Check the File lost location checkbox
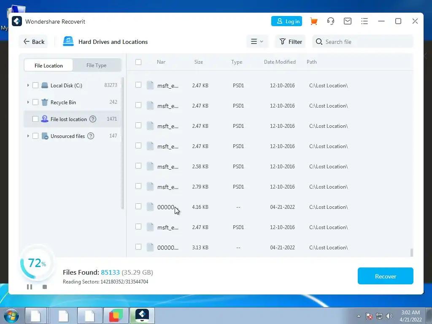The height and width of the screenshot is (324, 432). (x=35, y=119)
